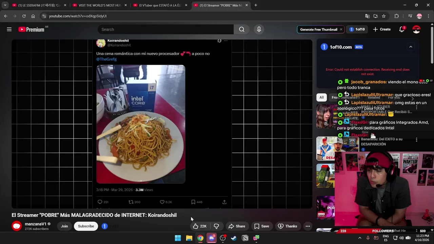This screenshot has width=434, height=244.
Task: Go to the YouTube Premium home logo
Action: 31,29
